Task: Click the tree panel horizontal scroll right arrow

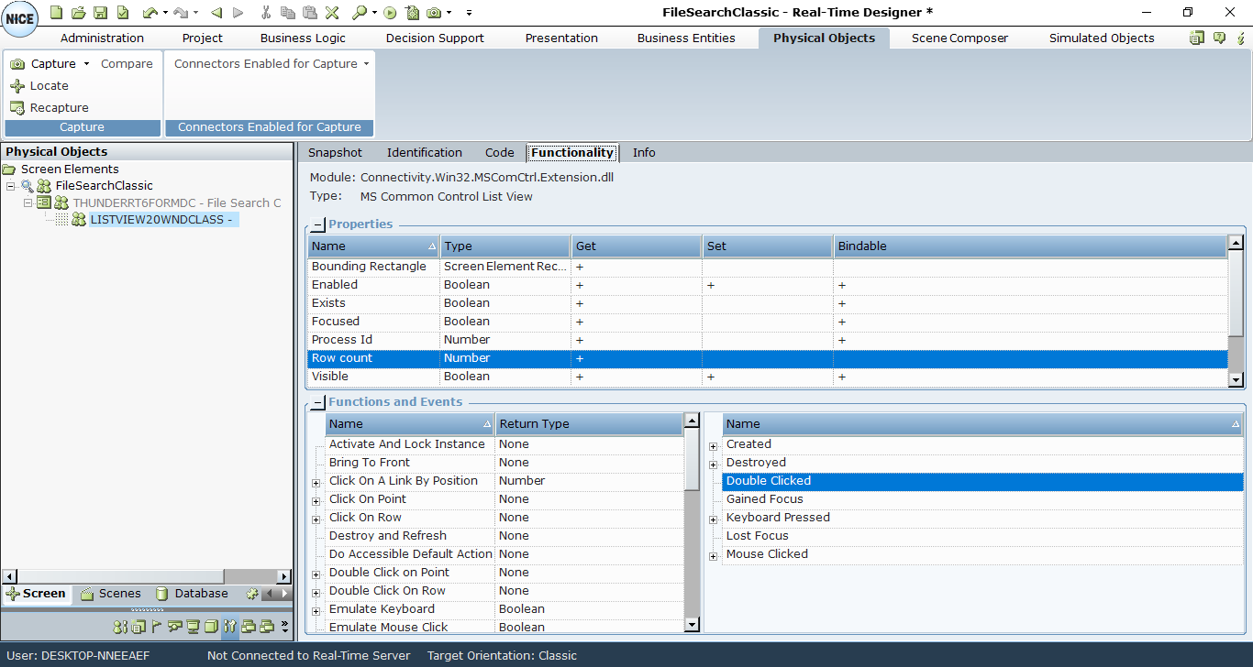Action: [x=284, y=576]
